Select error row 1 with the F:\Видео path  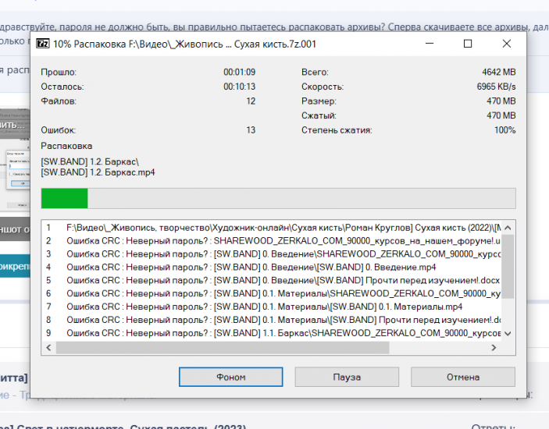[x=273, y=228]
